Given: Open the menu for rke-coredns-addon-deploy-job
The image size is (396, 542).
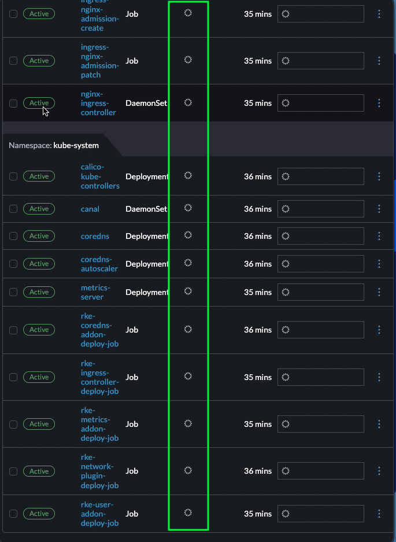Looking at the screenshot, I should click(379, 330).
